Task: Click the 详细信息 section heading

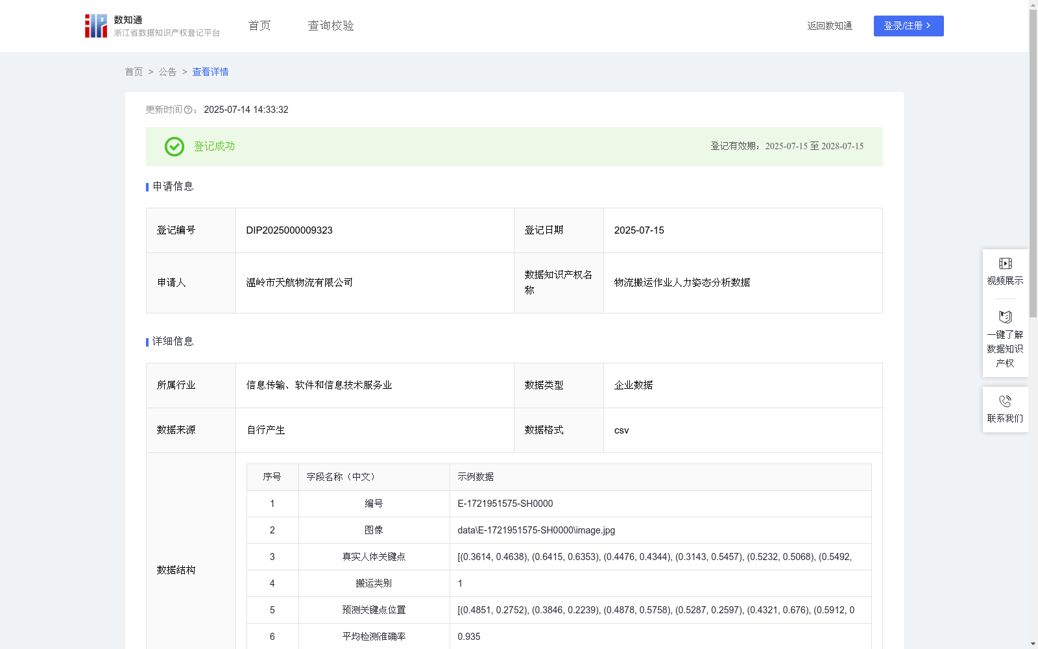Action: pyautogui.click(x=173, y=342)
